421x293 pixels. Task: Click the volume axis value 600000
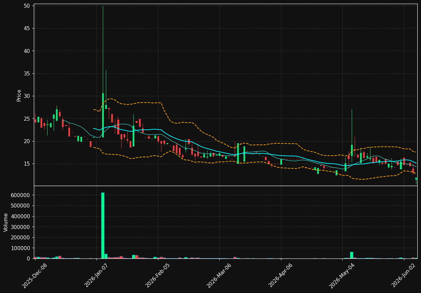(21, 195)
